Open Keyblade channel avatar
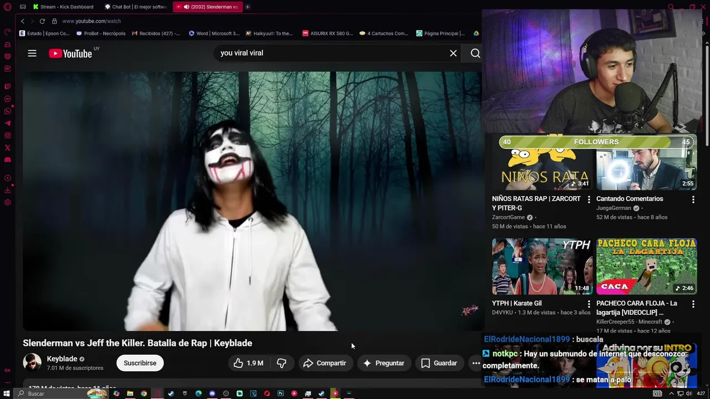 32,363
